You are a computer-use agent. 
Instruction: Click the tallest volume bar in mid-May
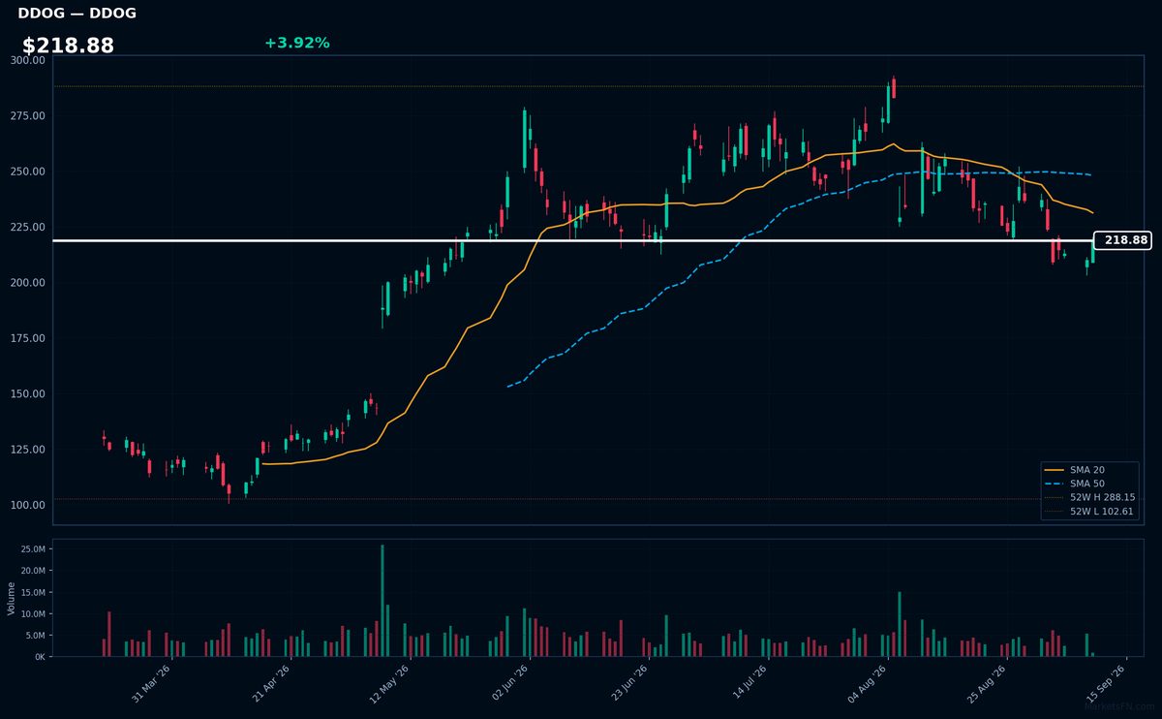pyautogui.click(x=382, y=601)
